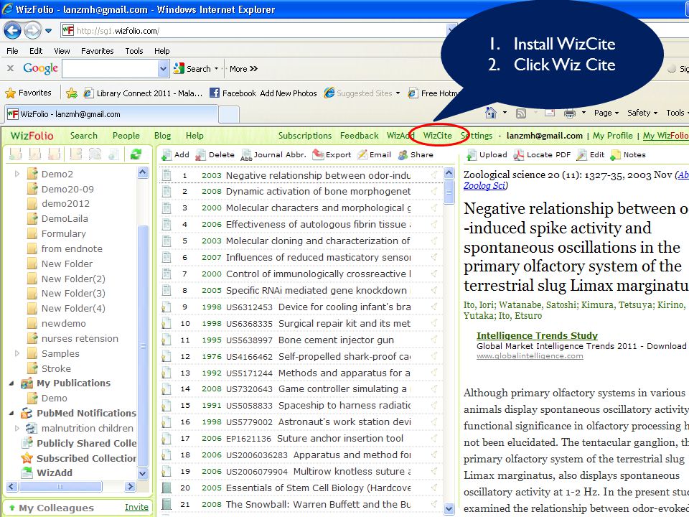The image size is (689, 517).
Task: Click the Export toolbar button
Action: click(x=332, y=155)
